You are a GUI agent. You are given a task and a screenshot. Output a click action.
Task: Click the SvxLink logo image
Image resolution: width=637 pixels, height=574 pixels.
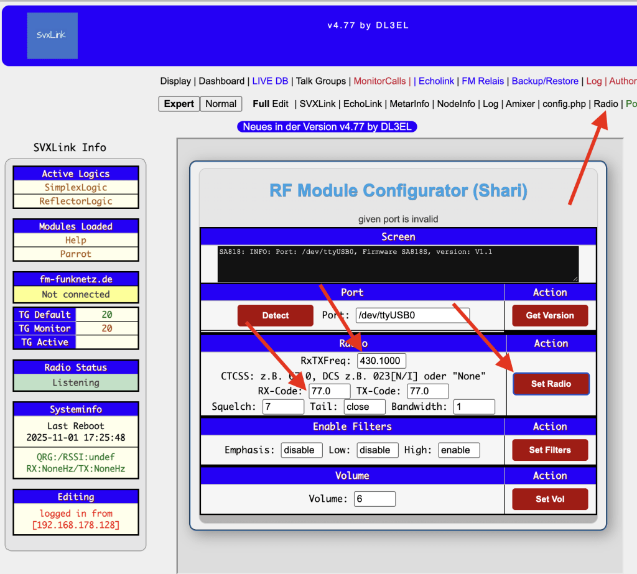pos(52,35)
